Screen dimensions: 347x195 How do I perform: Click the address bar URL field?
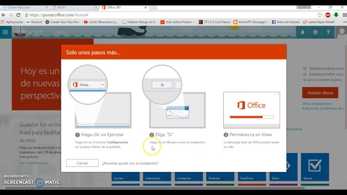click(171, 15)
